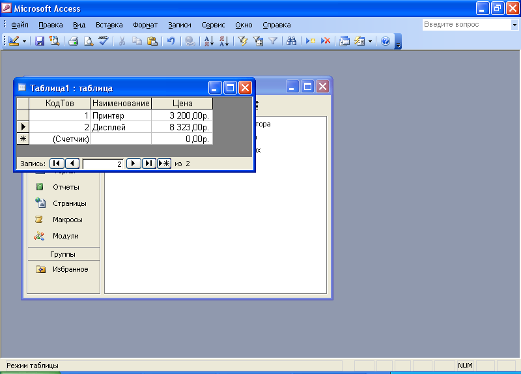The width and height of the screenshot is (521, 374).
Task: Apply Filter by Selection icon
Action: tap(243, 41)
